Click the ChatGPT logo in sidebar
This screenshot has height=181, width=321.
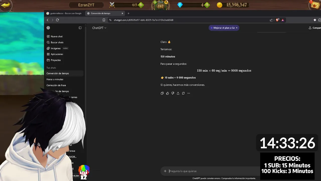click(48, 28)
